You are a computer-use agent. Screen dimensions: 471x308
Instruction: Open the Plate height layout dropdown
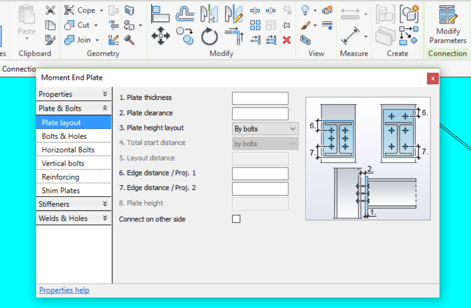tap(265, 129)
